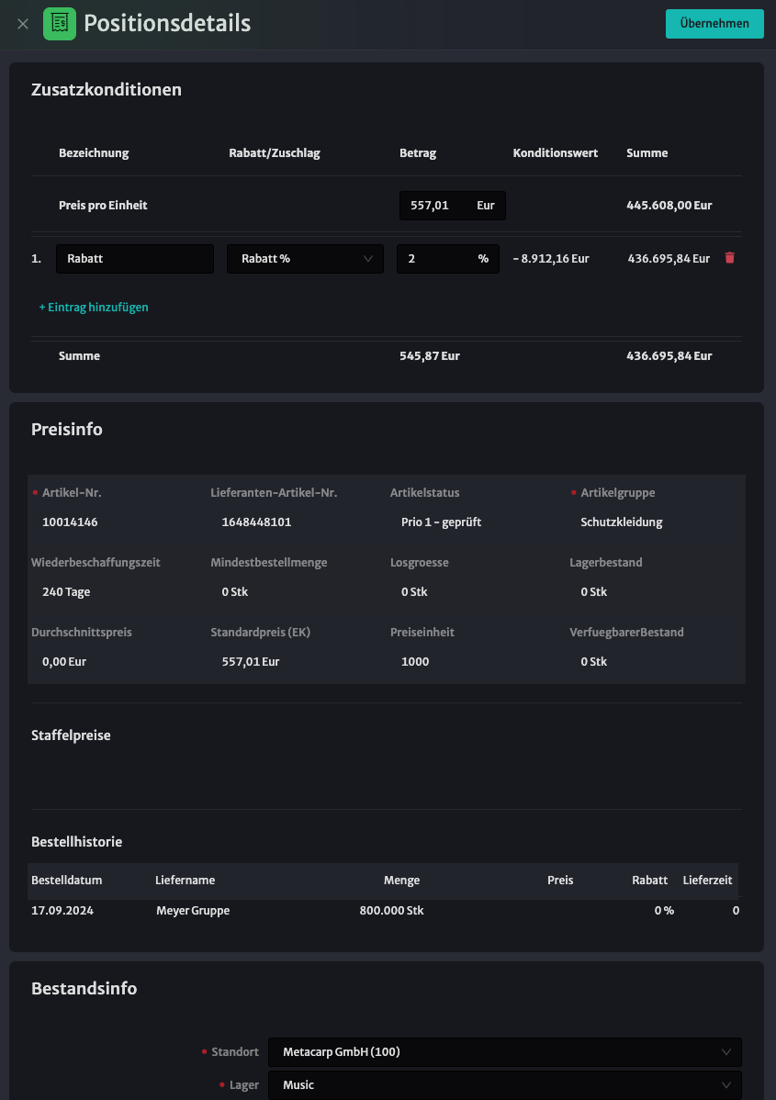776x1100 pixels.
Task: Select the Meyer Gruppe order history row
Action: pos(385,911)
